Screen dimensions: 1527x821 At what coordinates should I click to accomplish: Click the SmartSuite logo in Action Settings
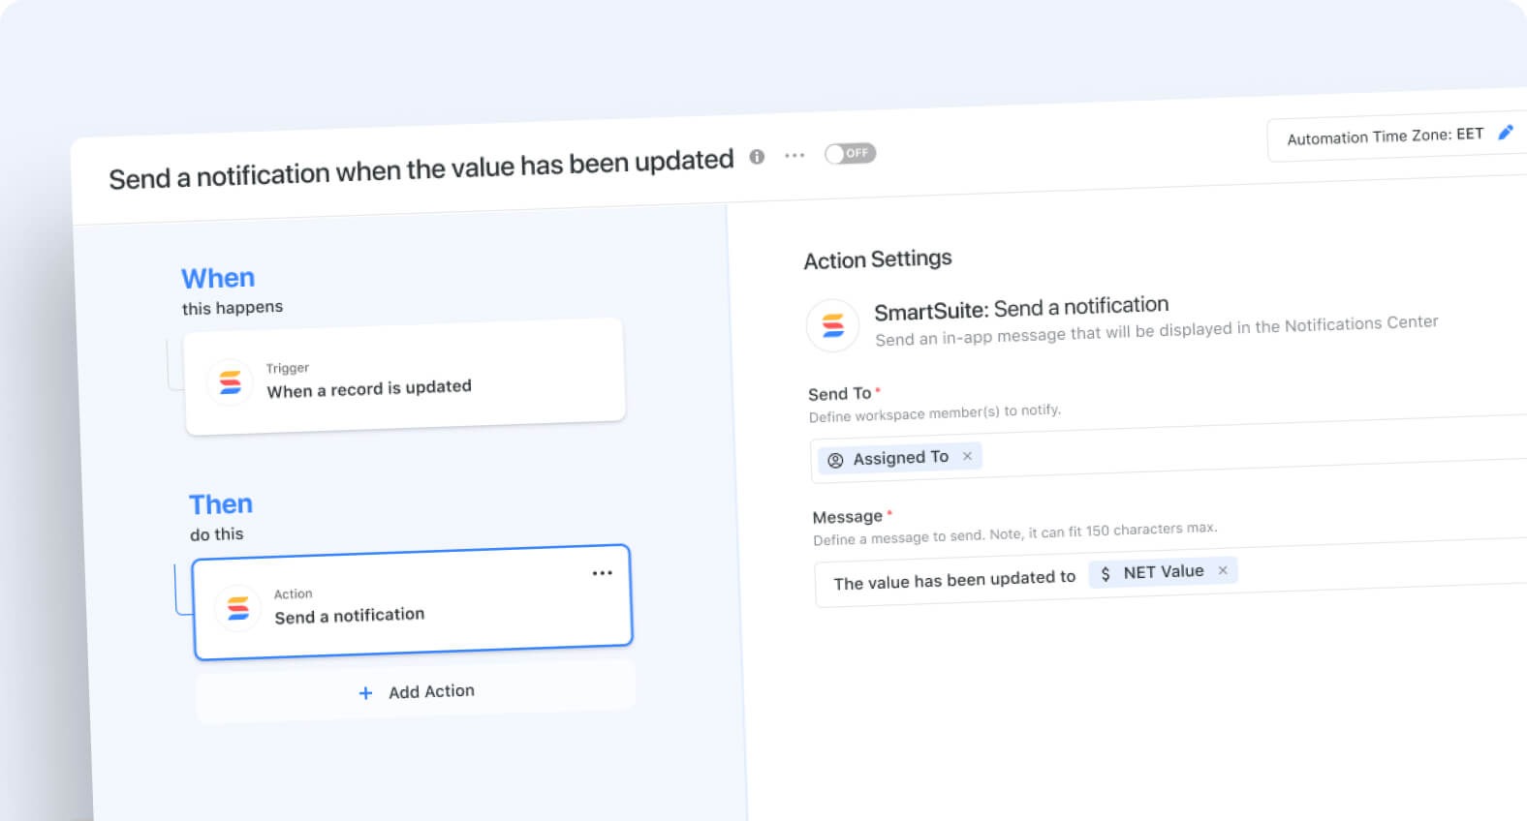[x=832, y=325]
